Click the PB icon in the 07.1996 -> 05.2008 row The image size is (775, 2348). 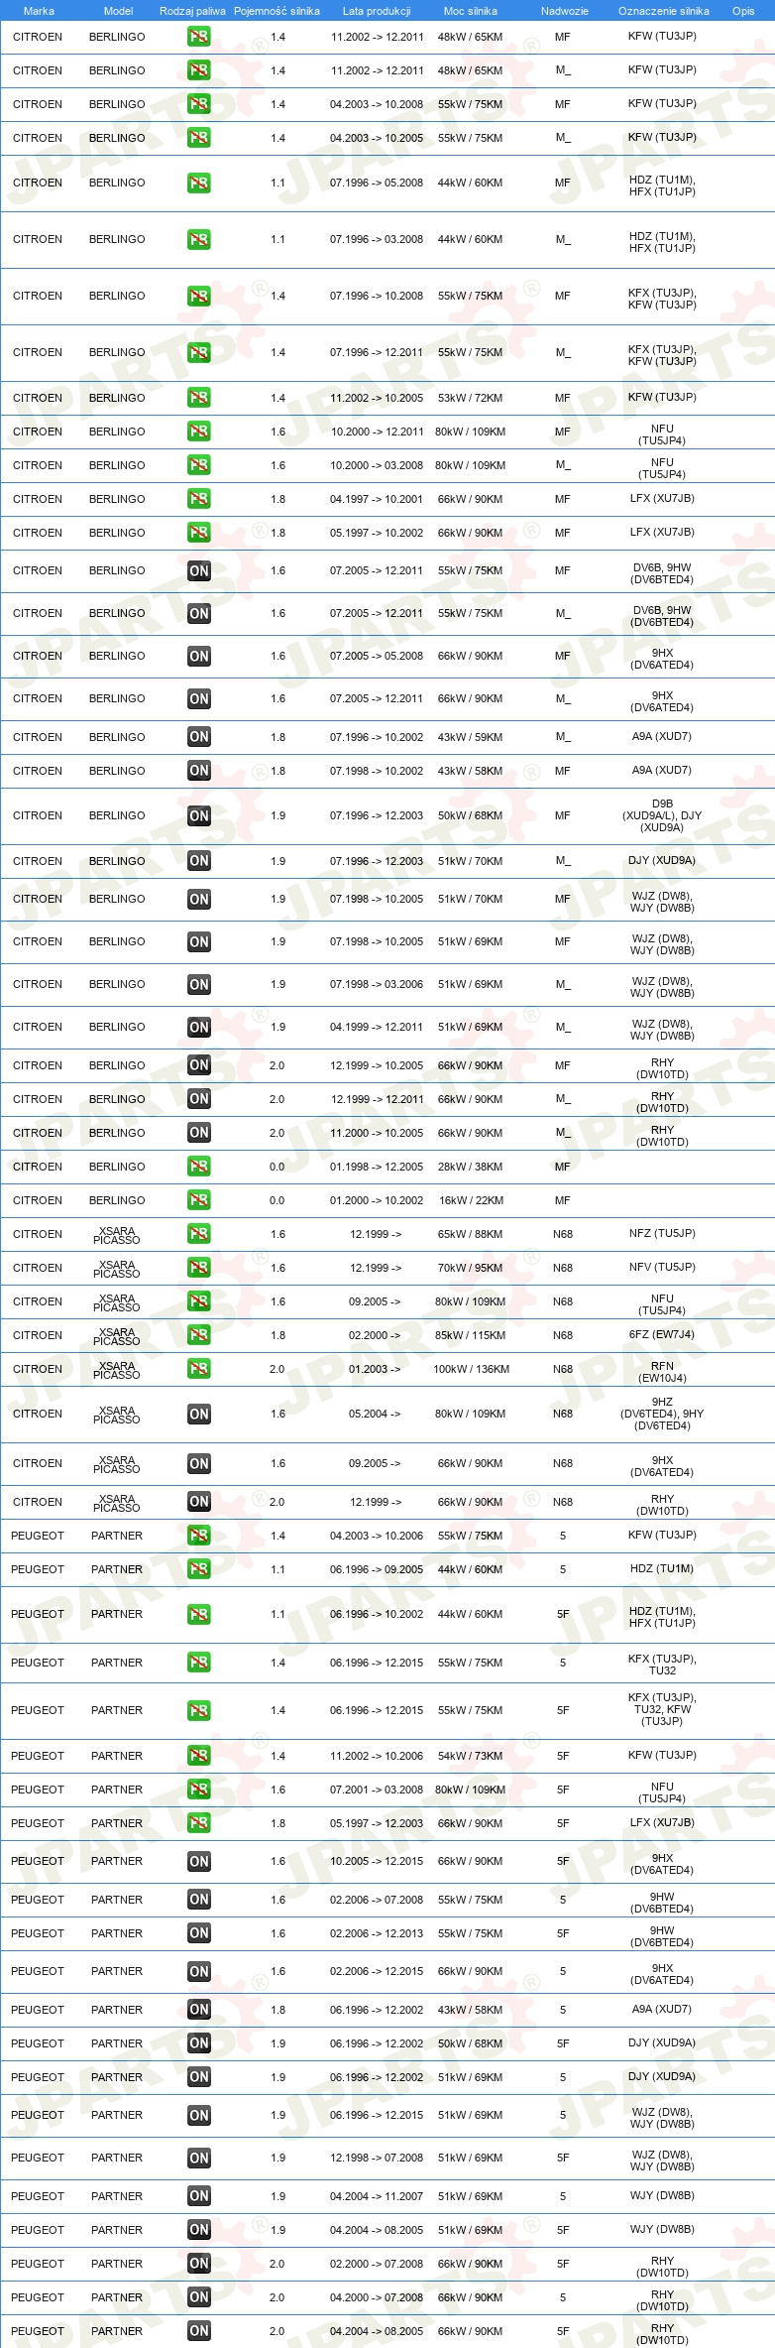click(x=199, y=183)
